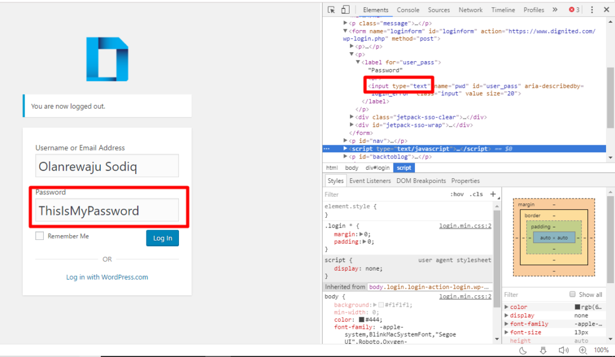The height and width of the screenshot is (357, 615).
Task: Switch to the Console tab
Action: tap(408, 10)
